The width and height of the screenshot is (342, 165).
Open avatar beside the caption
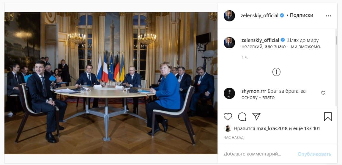[229, 43]
